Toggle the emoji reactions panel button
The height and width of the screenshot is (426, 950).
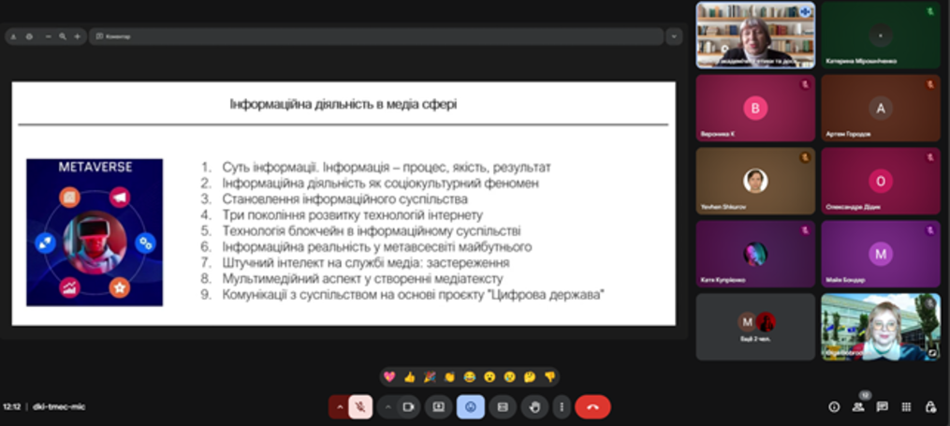pyautogui.click(x=471, y=407)
